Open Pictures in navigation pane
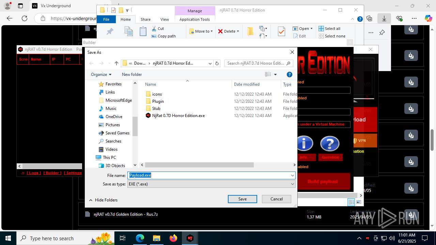 click(112, 125)
